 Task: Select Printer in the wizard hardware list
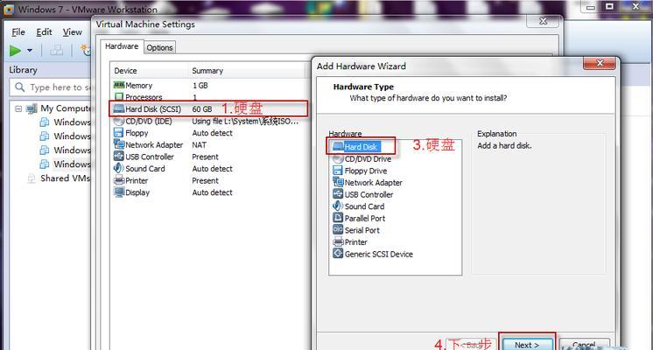coord(355,242)
